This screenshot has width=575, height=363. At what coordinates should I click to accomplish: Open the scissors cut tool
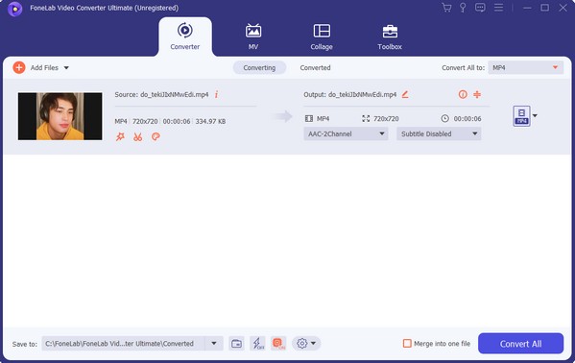138,137
